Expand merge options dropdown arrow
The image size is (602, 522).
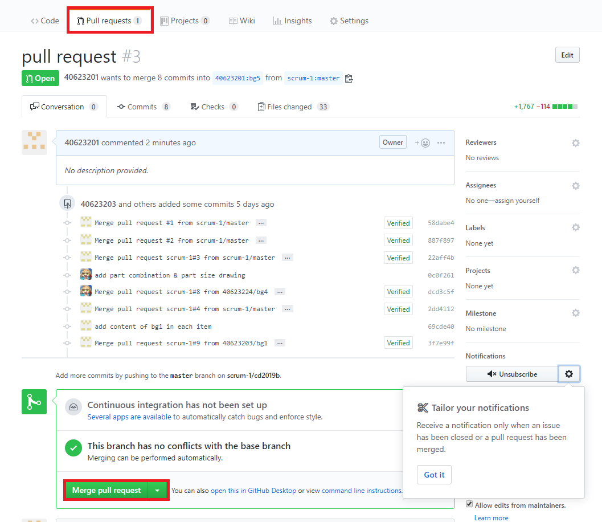point(157,491)
